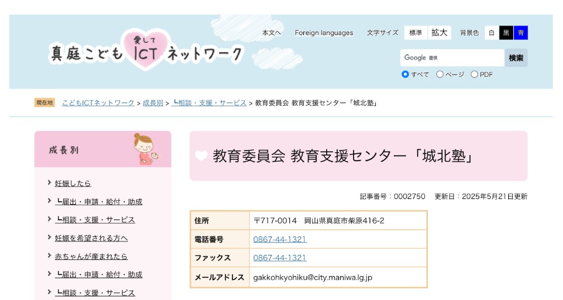This screenshot has height=300, width=563.
Task: Set text size to 拡大
Action: point(440,32)
